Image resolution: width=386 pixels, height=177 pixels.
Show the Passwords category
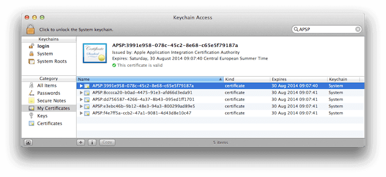click(x=49, y=93)
